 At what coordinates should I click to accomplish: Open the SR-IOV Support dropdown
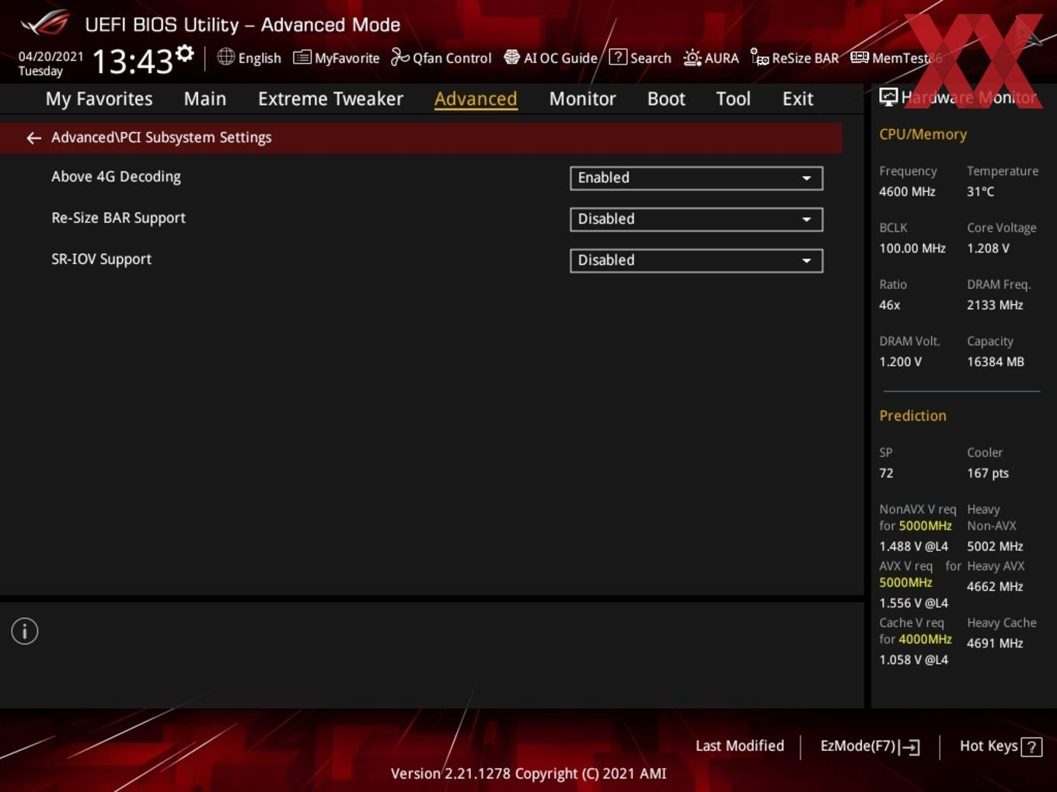tap(696, 260)
